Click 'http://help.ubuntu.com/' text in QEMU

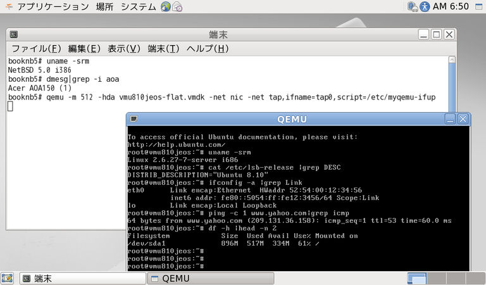(177, 144)
